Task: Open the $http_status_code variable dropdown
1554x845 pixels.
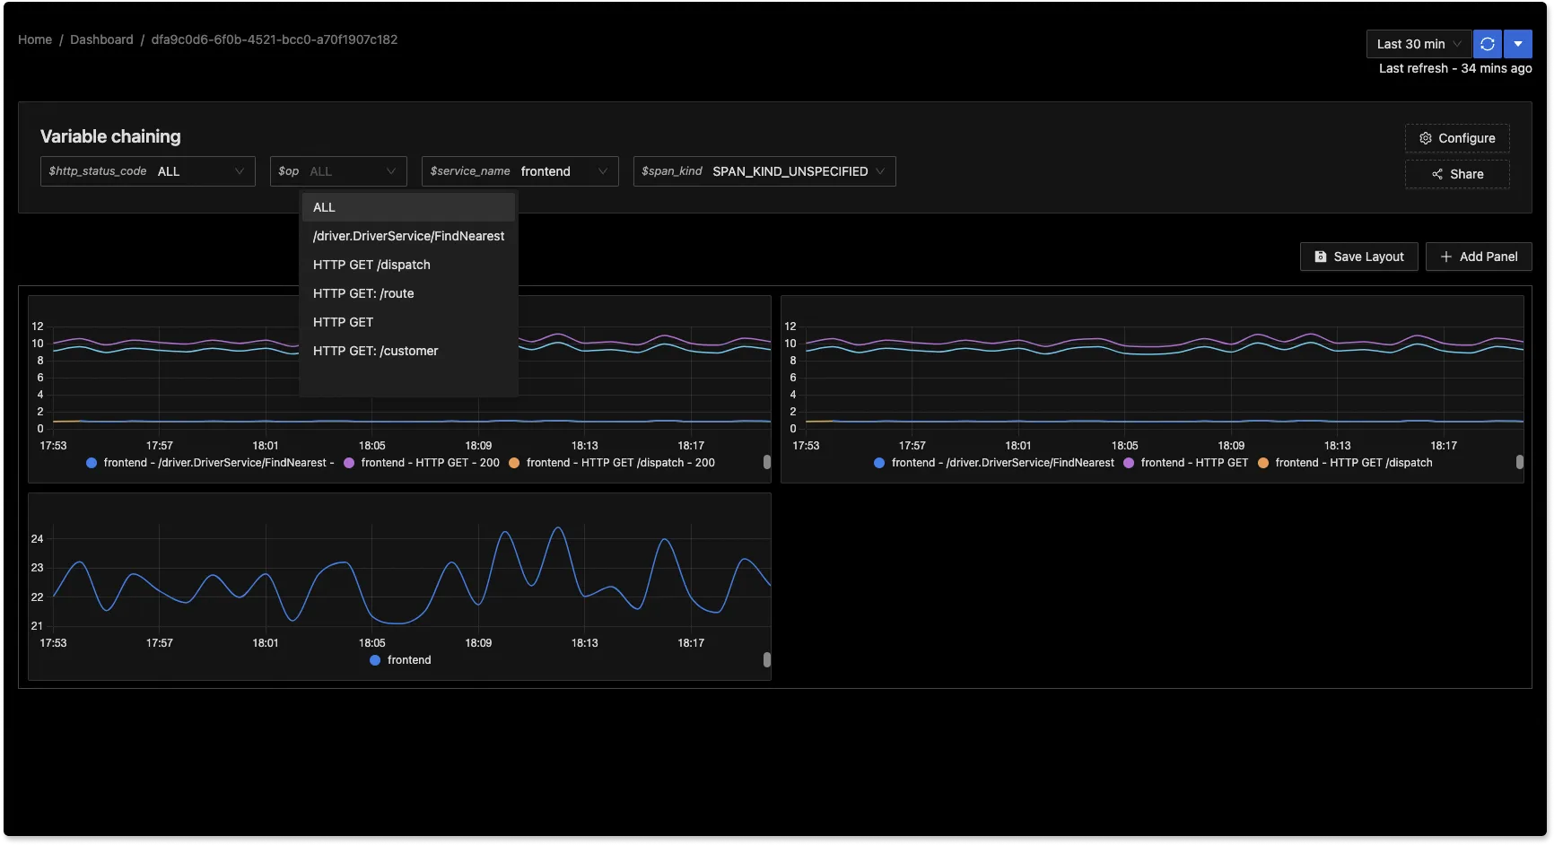Action: point(147,171)
